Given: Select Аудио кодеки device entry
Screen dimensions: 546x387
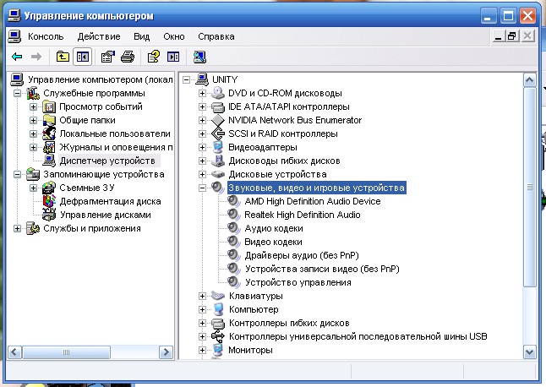Looking at the screenshot, I should (274, 228).
